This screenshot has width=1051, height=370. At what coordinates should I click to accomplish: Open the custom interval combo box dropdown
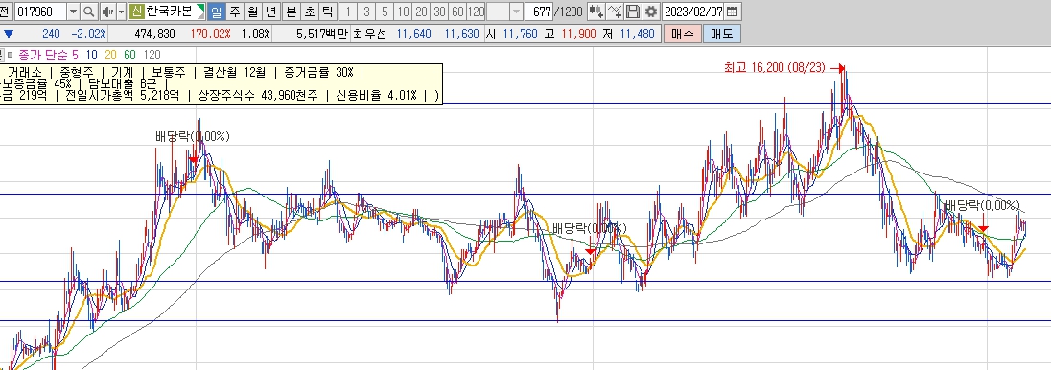pos(516,12)
